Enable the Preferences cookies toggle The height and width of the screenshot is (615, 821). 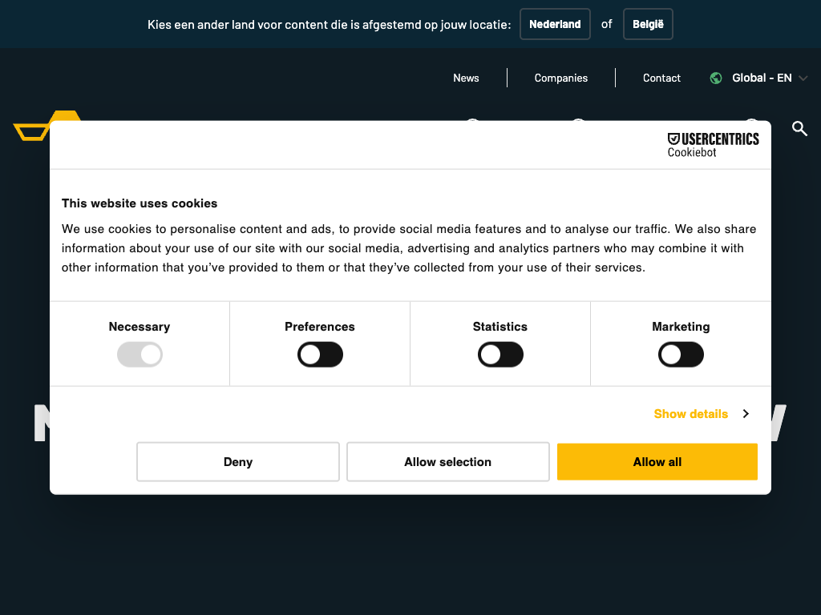[320, 355]
